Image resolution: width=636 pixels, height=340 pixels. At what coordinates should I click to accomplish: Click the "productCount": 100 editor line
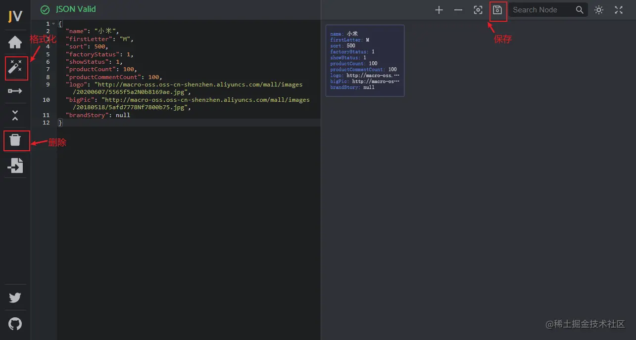pyautogui.click(x=101, y=69)
